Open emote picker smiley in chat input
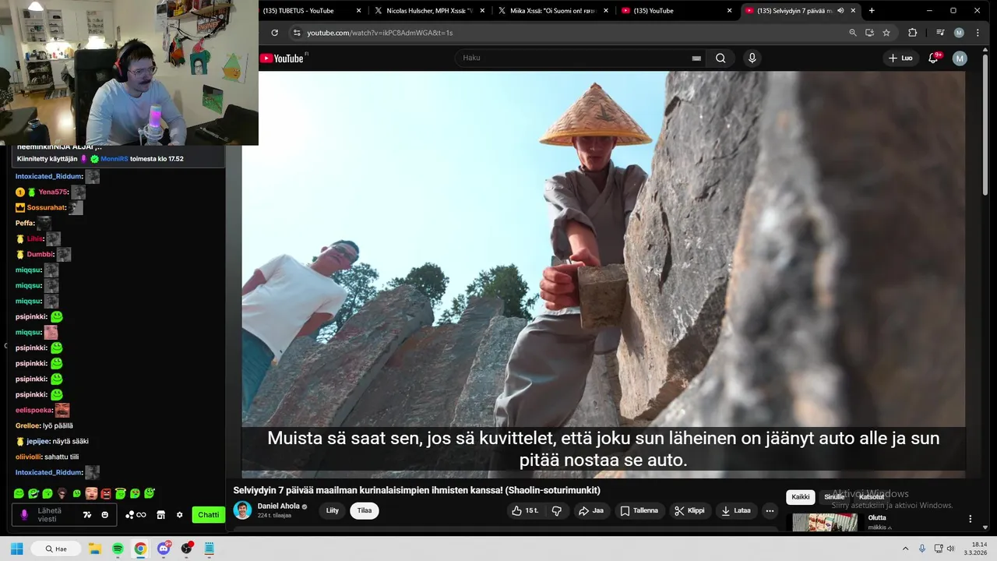Image resolution: width=997 pixels, height=561 pixels. (x=105, y=515)
